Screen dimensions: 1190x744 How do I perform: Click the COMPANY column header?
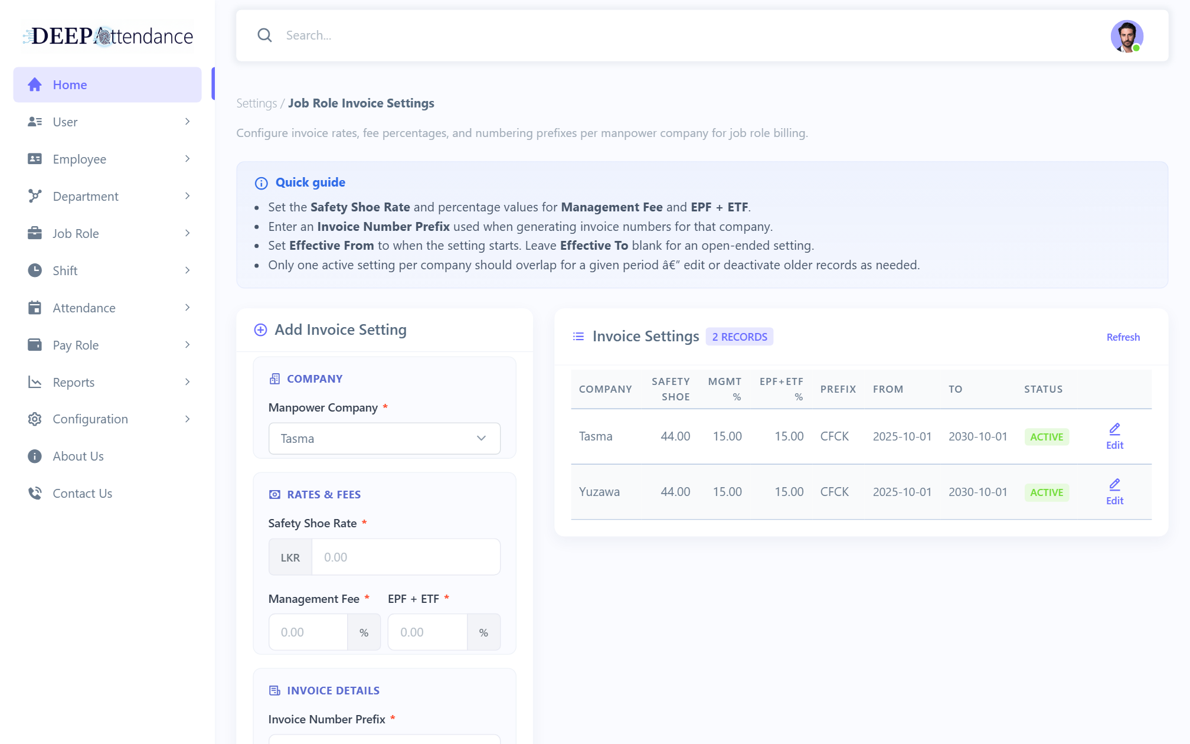click(606, 389)
